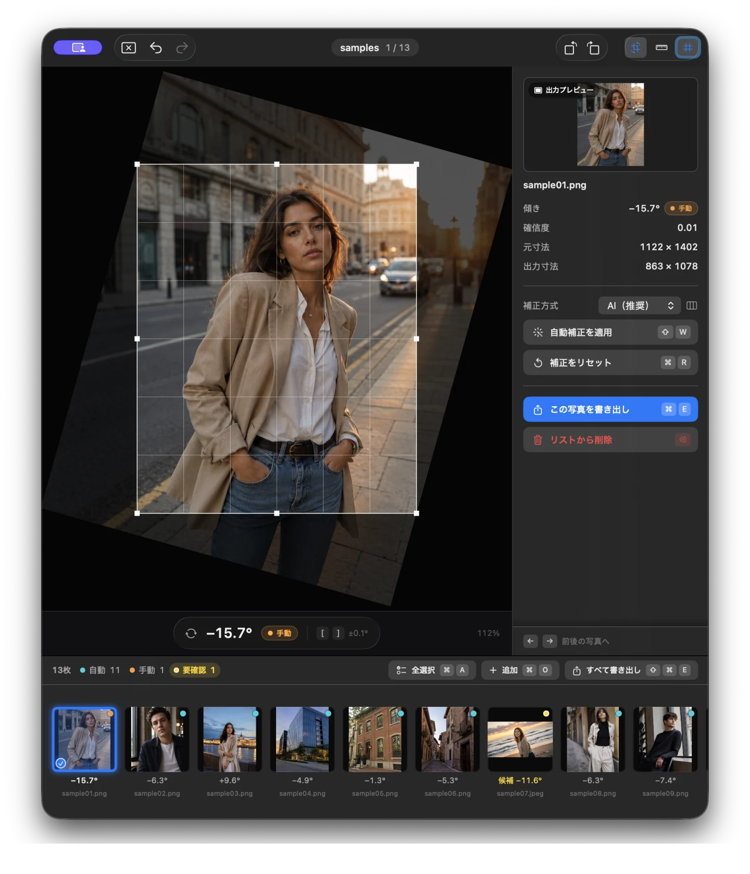Viewport: 750px width, 874px height.
Task: Click 全選択 select all button
Action: coord(432,670)
